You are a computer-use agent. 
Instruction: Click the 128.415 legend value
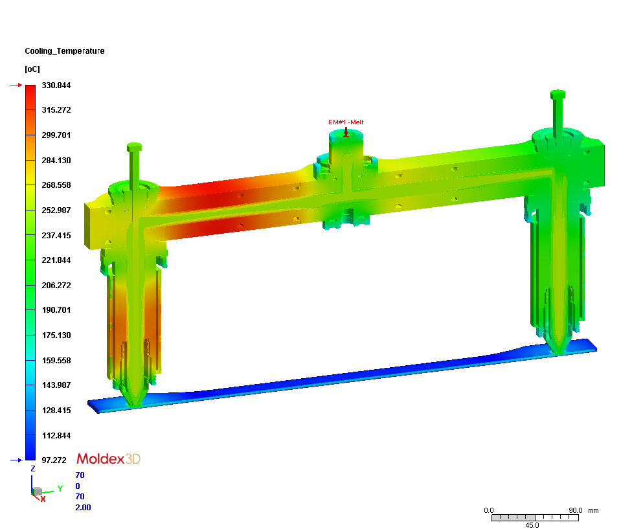56,411
